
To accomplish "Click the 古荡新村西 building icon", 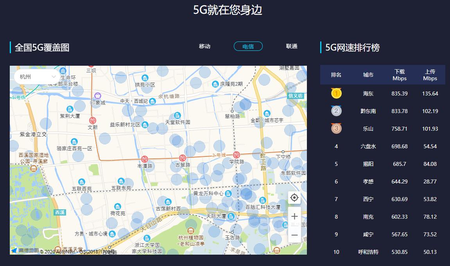I will 168,202.
